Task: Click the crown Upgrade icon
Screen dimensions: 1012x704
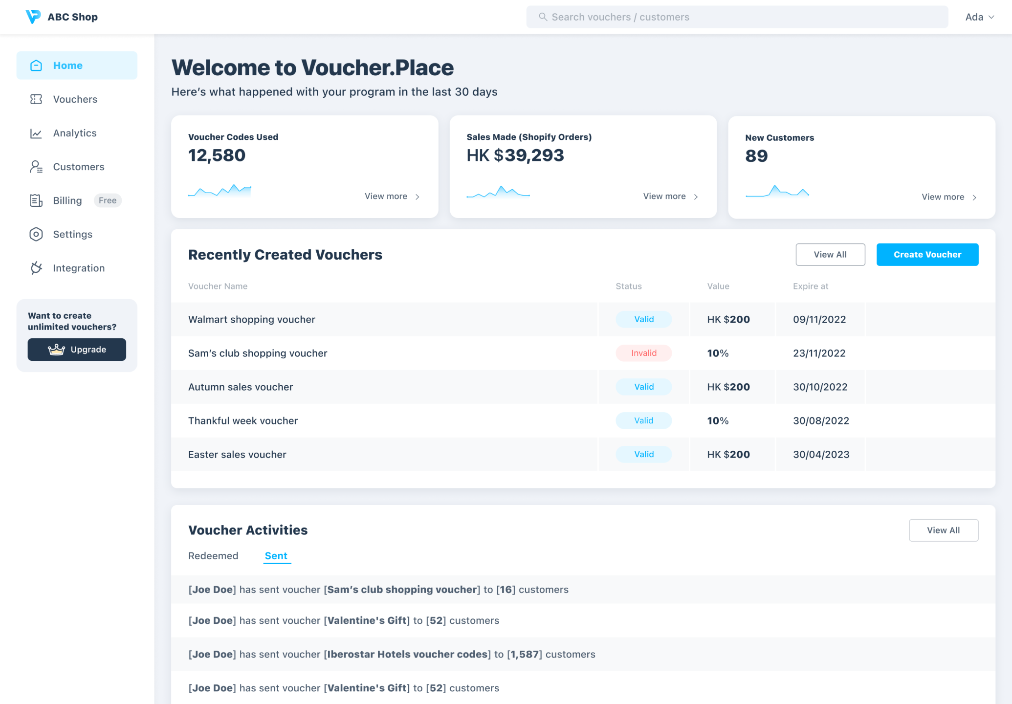Action: [x=56, y=349]
